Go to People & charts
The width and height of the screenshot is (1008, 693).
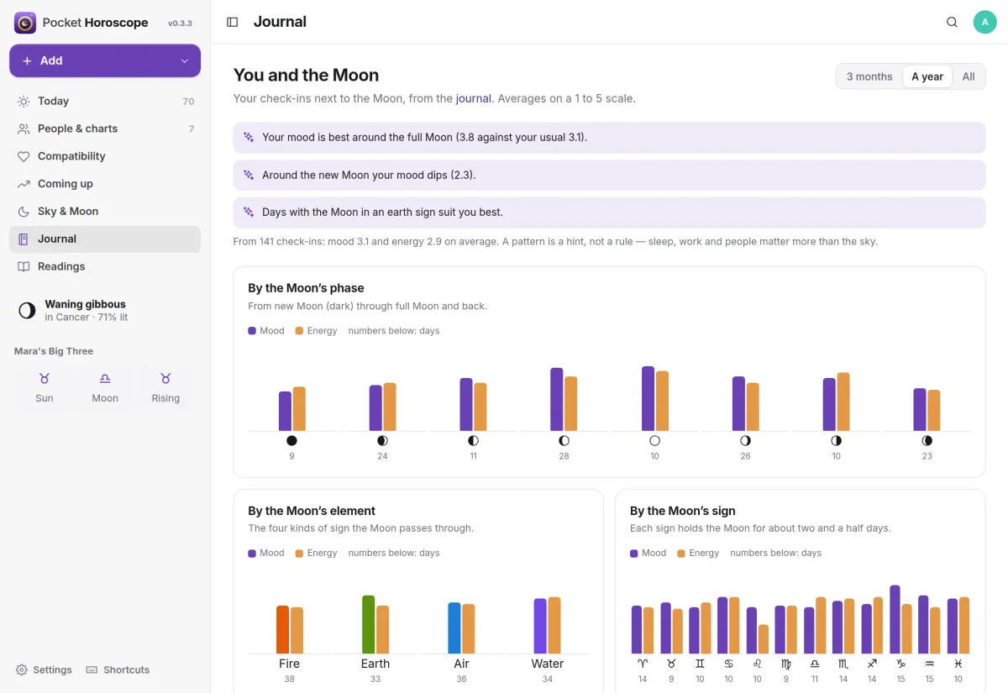pos(105,129)
